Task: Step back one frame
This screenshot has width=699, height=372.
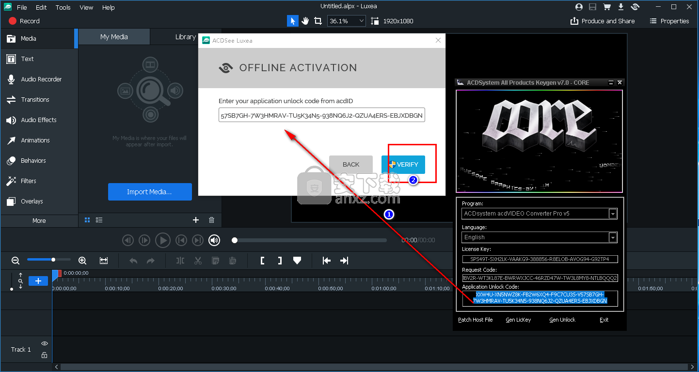Action: (127, 240)
